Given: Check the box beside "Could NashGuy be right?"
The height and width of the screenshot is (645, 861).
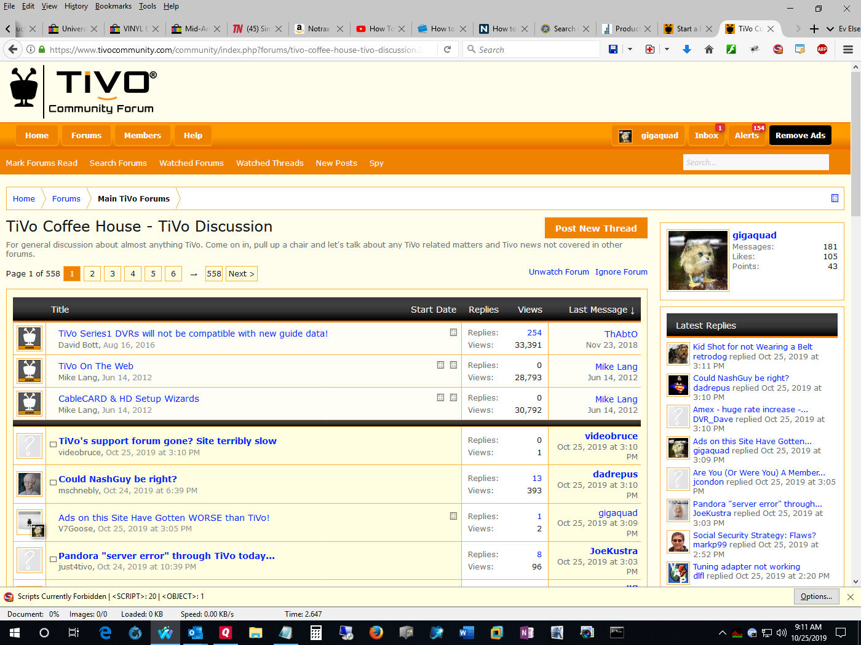Looking at the screenshot, I should (54, 482).
